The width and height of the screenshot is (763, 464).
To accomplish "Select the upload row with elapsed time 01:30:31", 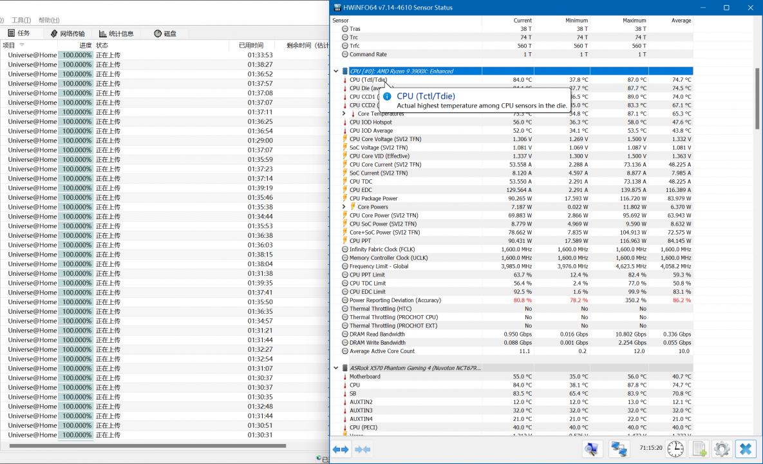I will coord(164,435).
